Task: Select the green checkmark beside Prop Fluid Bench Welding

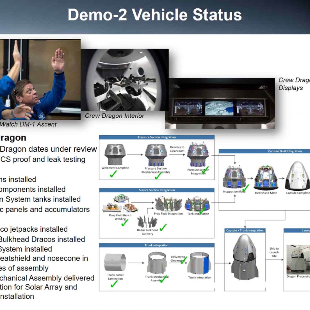Action: click(125, 223)
